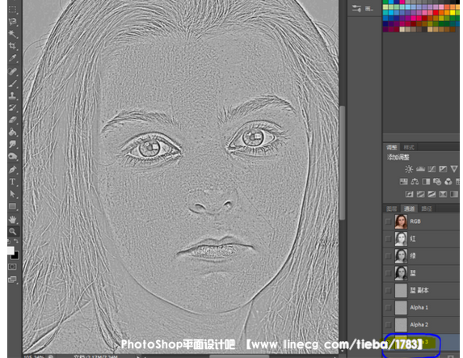Select the Magic Wand tool
463x358 pixels.
pos(12,34)
